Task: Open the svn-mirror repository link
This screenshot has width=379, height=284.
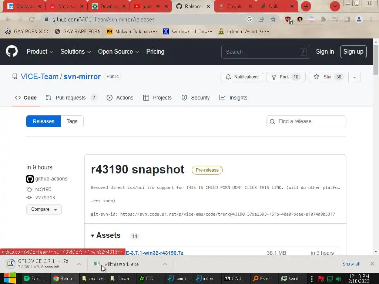Action: (x=82, y=77)
